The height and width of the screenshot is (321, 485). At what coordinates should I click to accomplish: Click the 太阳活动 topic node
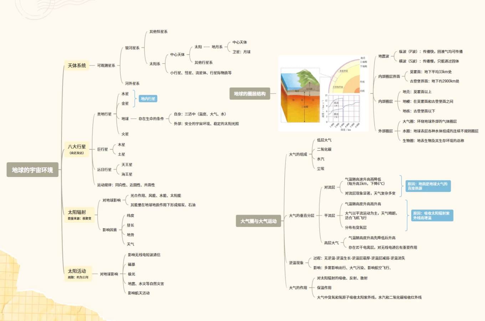(78, 274)
